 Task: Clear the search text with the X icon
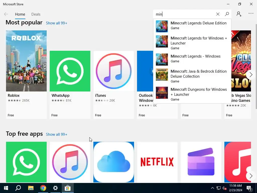tap(218, 14)
